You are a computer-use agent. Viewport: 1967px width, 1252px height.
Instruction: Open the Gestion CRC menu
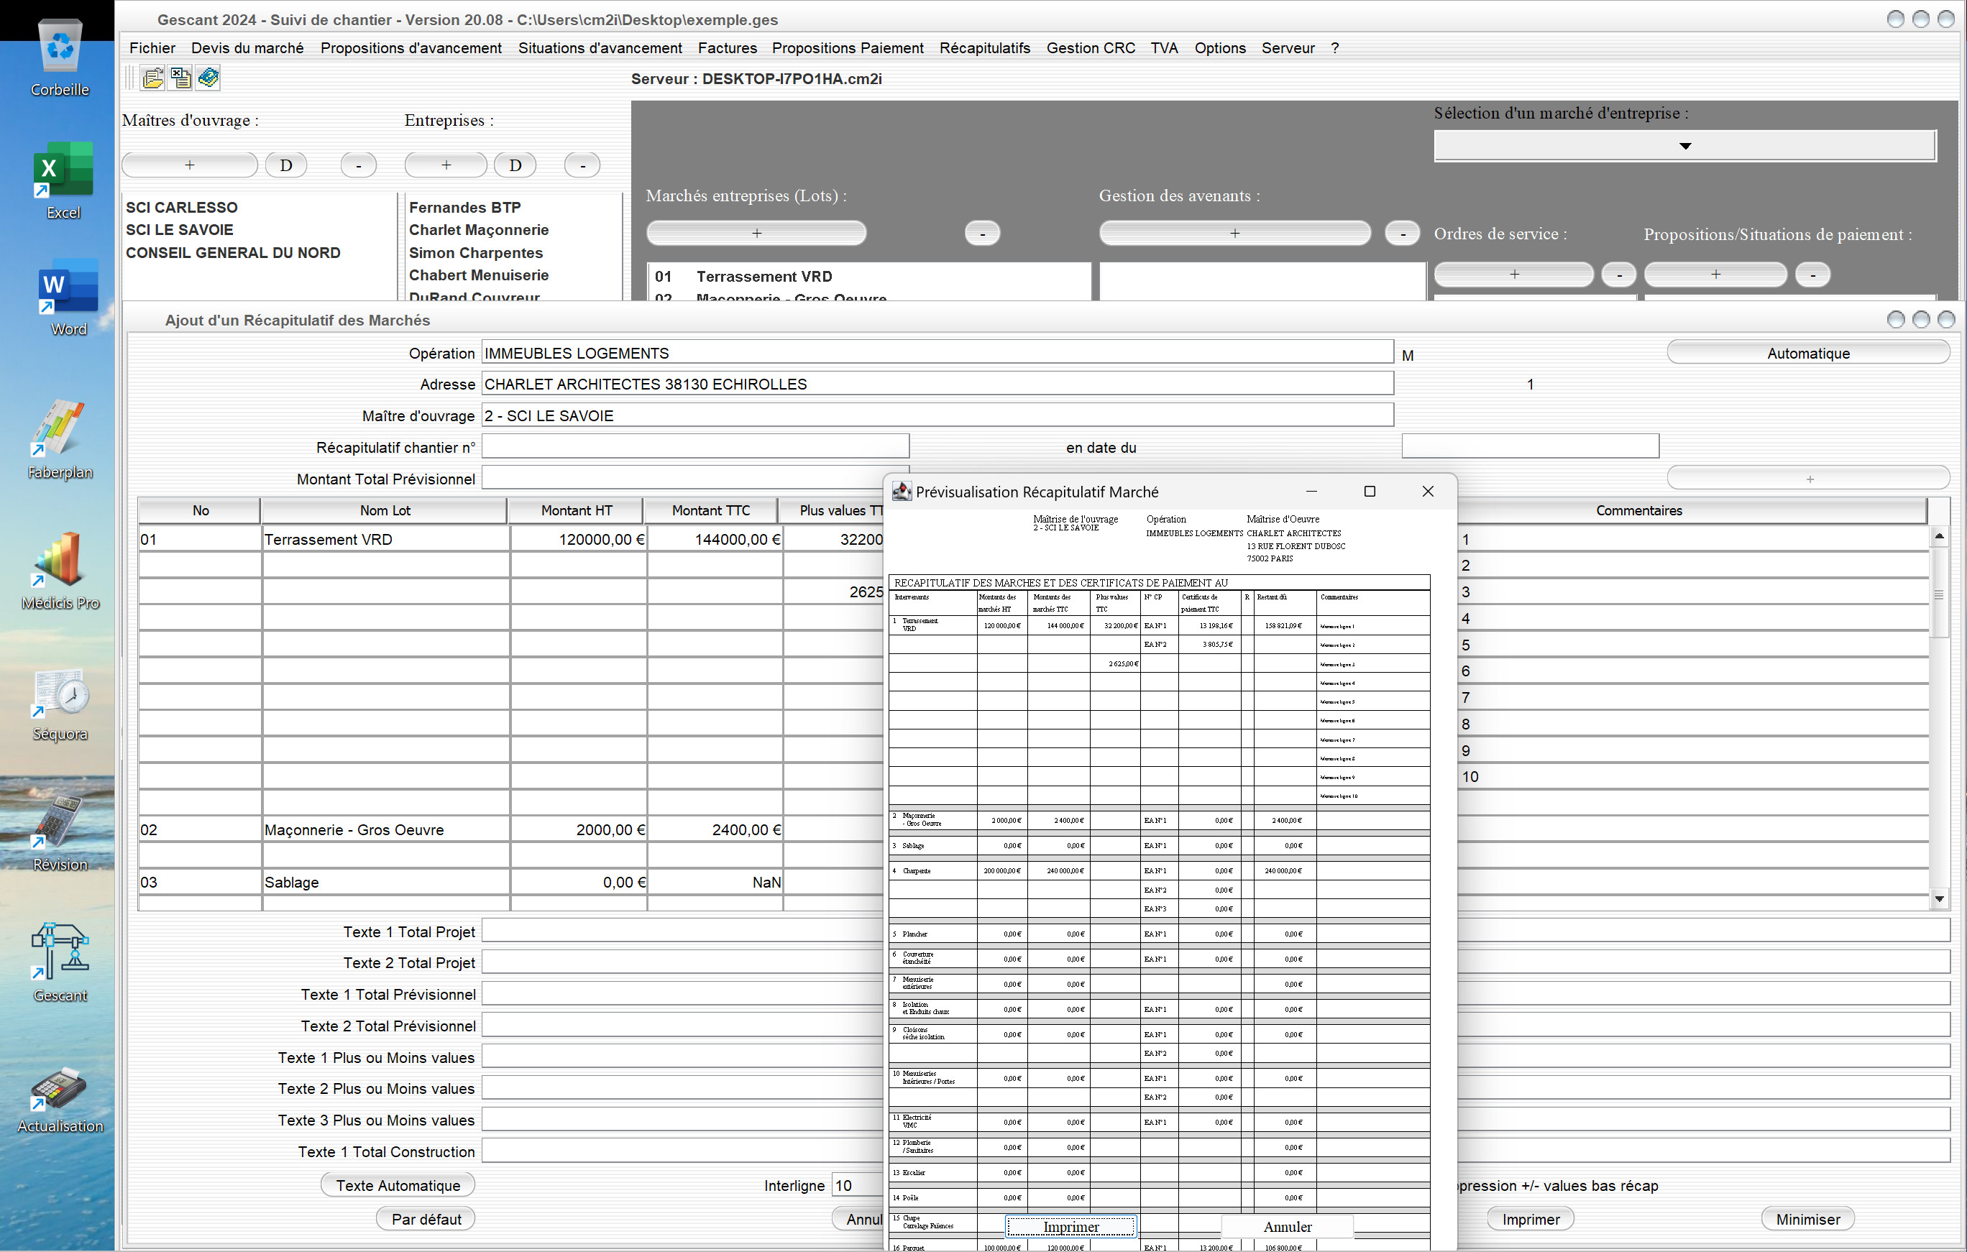click(1091, 48)
